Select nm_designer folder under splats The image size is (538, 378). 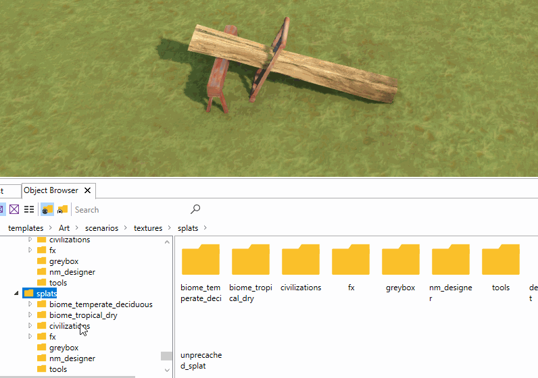66,358
